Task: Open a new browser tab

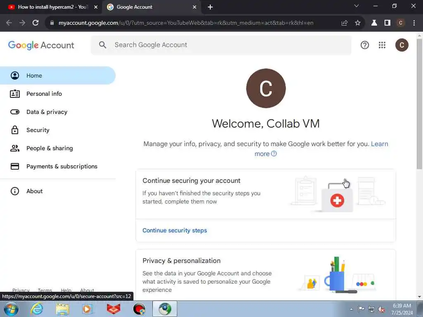Action: [x=210, y=7]
